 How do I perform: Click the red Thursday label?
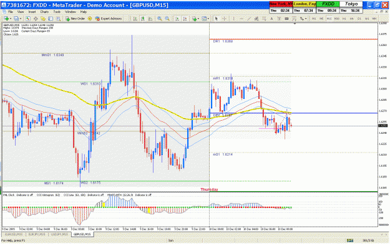(x=209, y=189)
